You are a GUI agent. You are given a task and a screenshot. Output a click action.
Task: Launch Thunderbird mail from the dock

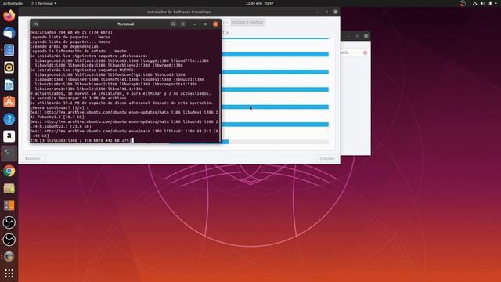pos(9,33)
